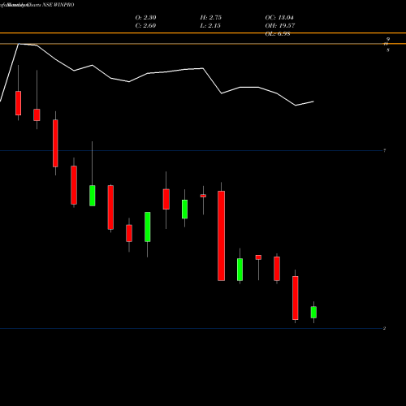Image resolution: width=406 pixels, height=406 pixels.
Task: Click the 'OL: 6.98' value
Action: [x=278, y=34]
